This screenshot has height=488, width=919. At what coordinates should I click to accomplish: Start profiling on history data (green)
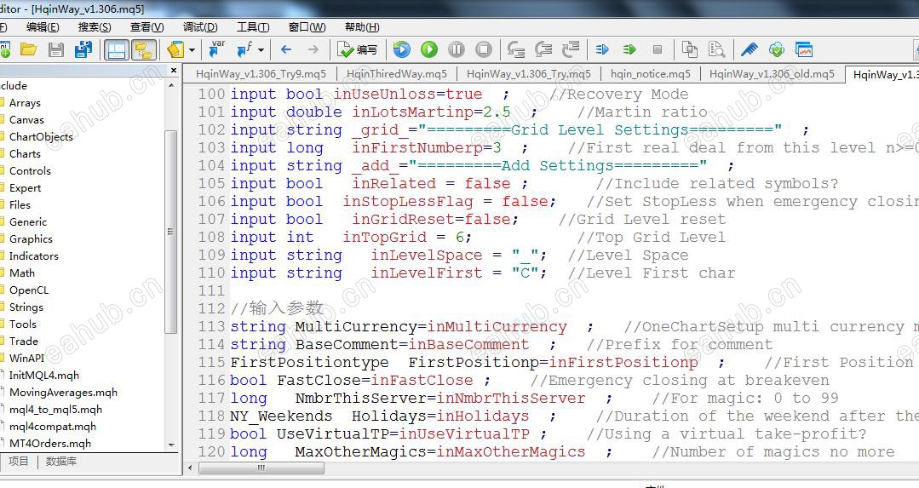[x=629, y=49]
